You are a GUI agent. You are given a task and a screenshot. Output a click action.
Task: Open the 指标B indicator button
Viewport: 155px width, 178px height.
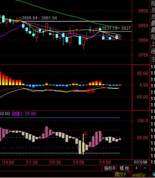110,168
